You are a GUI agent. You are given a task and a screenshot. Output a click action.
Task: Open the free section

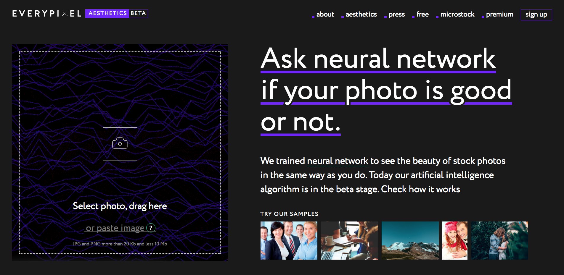pyautogui.click(x=422, y=14)
